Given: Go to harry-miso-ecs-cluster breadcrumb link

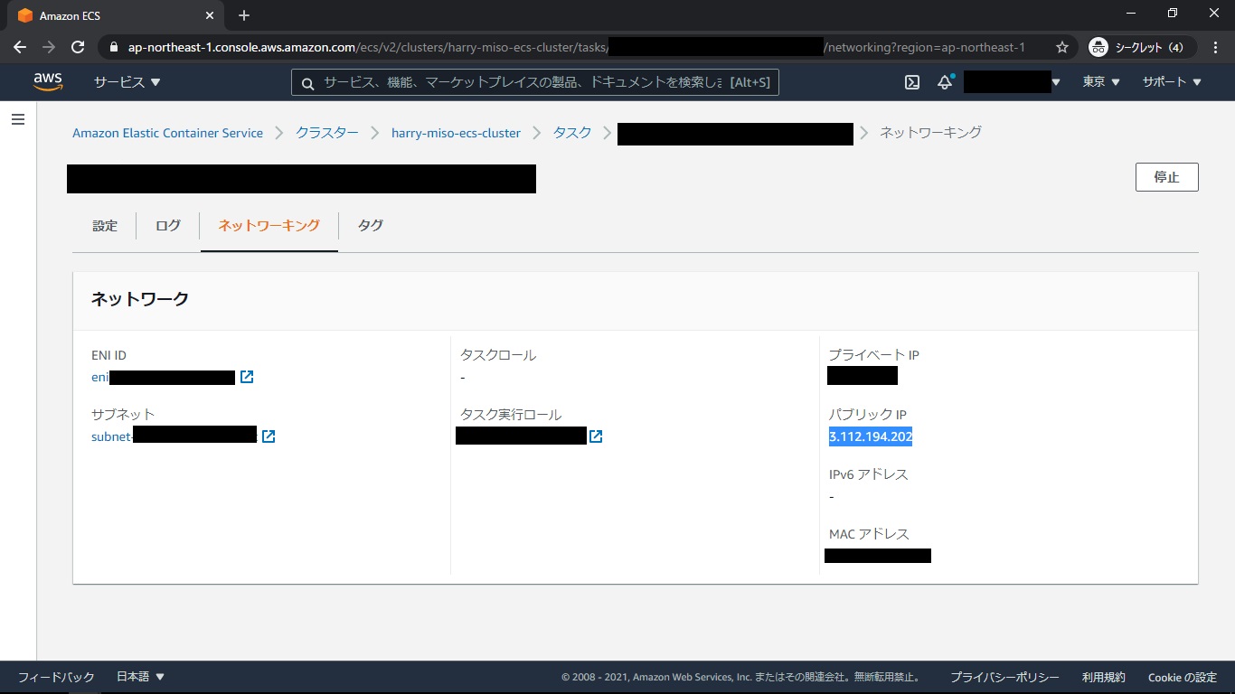Looking at the screenshot, I should pyautogui.click(x=456, y=133).
